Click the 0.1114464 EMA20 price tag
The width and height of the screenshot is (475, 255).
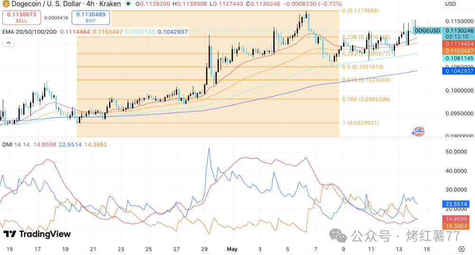tap(459, 44)
